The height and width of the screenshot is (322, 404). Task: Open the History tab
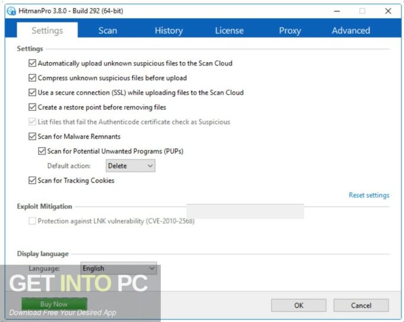[168, 30]
